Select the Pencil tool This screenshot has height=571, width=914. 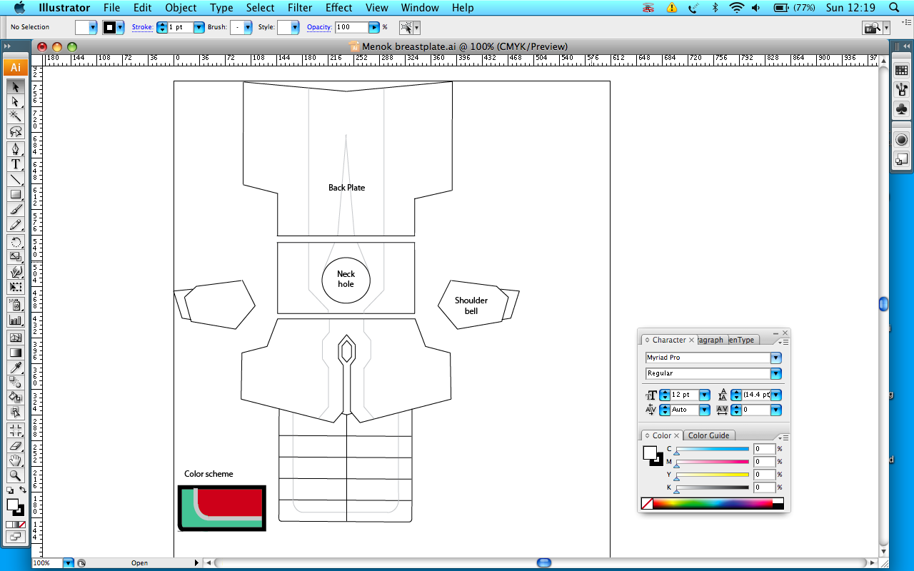pyautogui.click(x=16, y=225)
